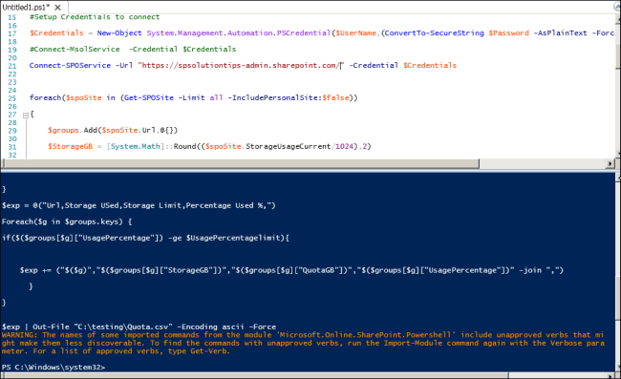Click '$groups.Add' statement on line 29
This screenshot has width=621, height=379.
pyautogui.click(x=113, y=130)
